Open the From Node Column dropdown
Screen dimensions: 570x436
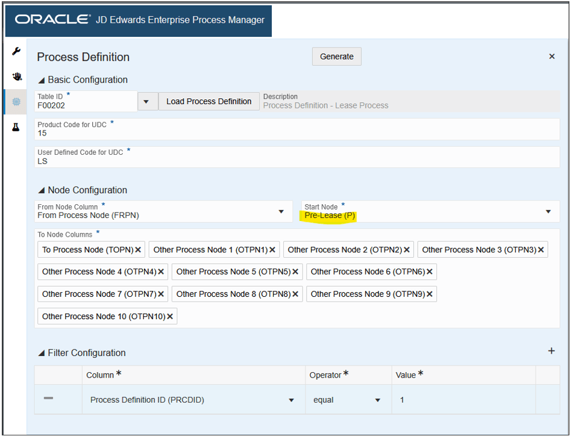point(281,211)
